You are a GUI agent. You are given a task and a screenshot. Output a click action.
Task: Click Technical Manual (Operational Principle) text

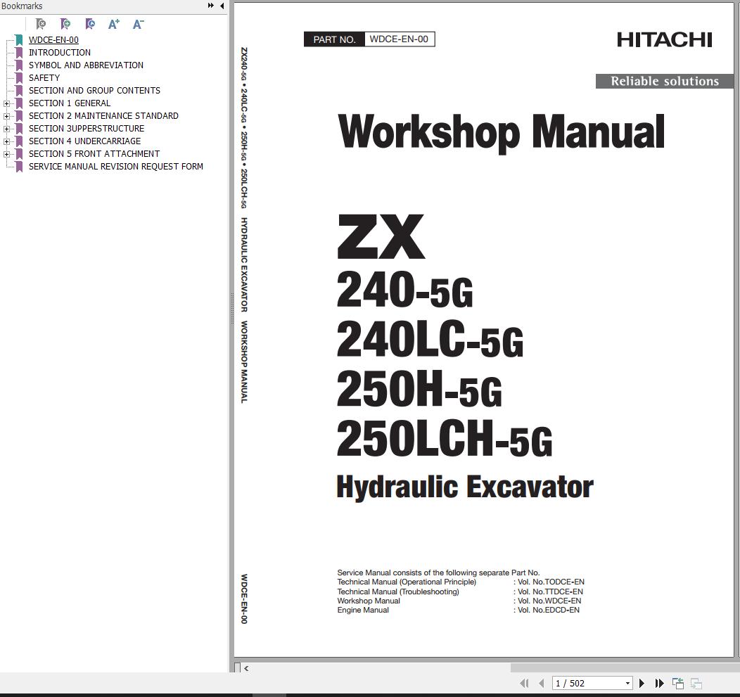point(407,582)
